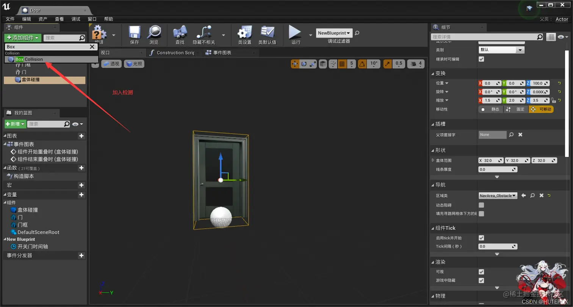Open the 资产 menu
Image resolution: width=573 pixels, height=307 pixels.
point(43,19)
